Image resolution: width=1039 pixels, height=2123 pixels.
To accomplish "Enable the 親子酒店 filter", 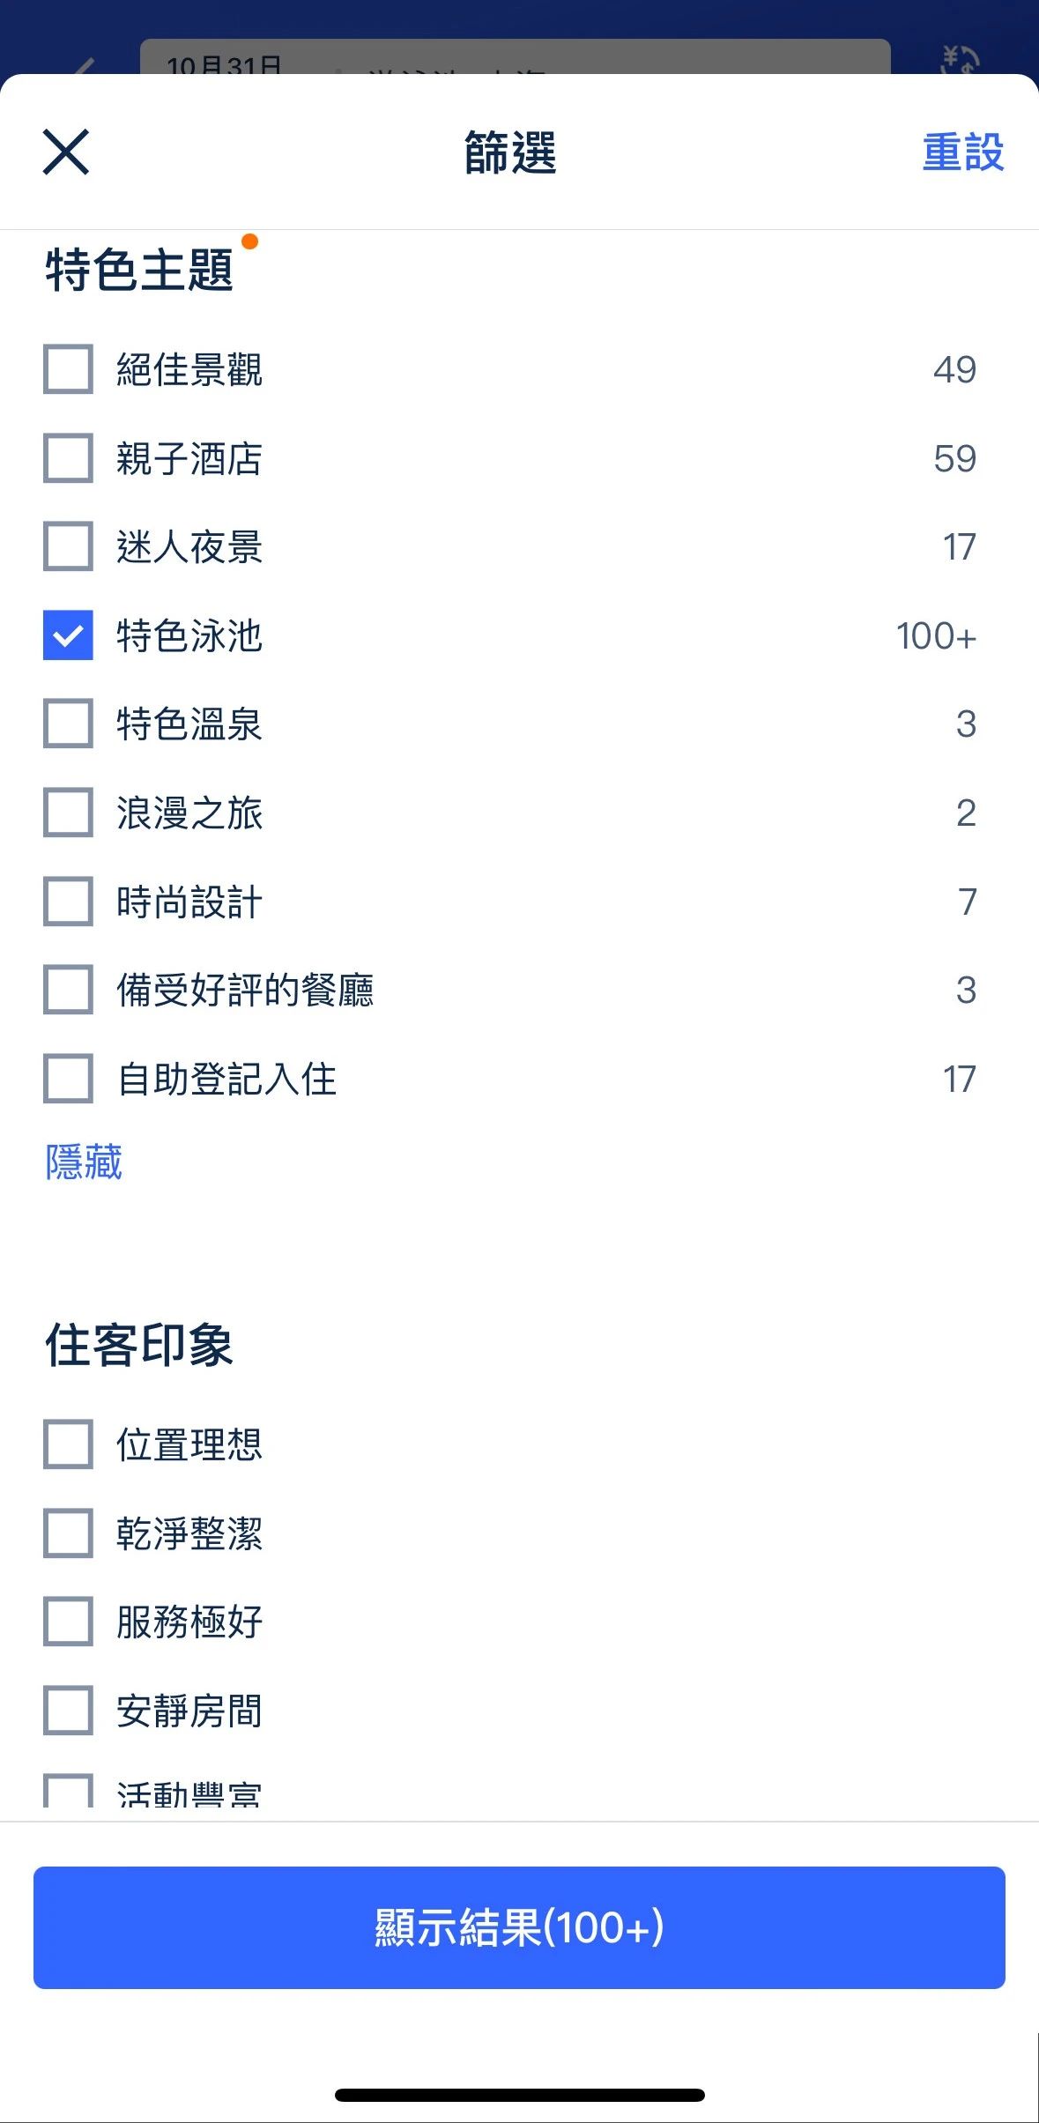I will pos(68,457).
